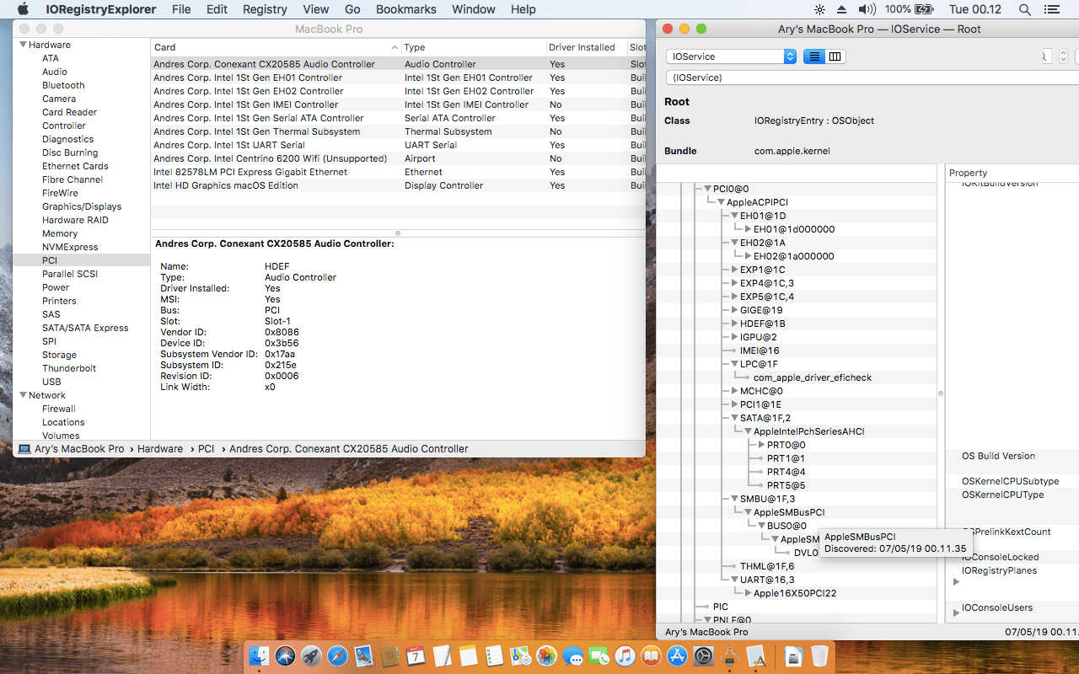Open Mail stamp icon in Dock

(x=363, y=656)
